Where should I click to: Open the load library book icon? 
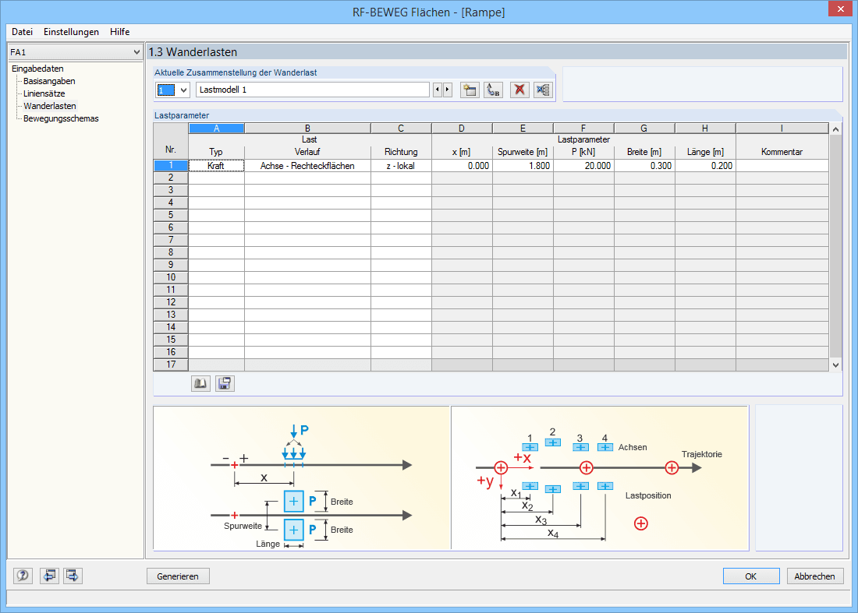coord(200,383)
